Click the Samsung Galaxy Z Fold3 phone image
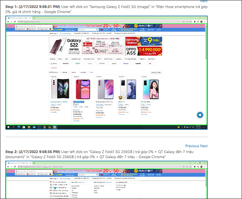 pos(60,89)
